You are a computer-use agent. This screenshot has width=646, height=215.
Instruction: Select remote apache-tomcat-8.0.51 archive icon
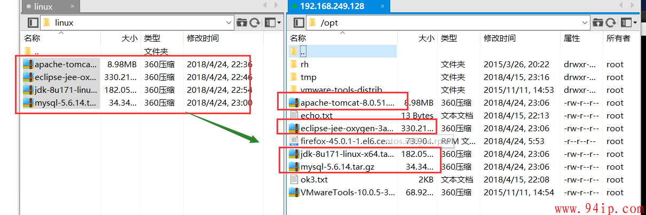[x=294, y=102]
